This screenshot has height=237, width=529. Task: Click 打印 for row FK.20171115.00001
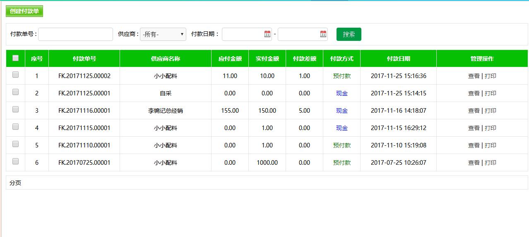tap(491, 128)
